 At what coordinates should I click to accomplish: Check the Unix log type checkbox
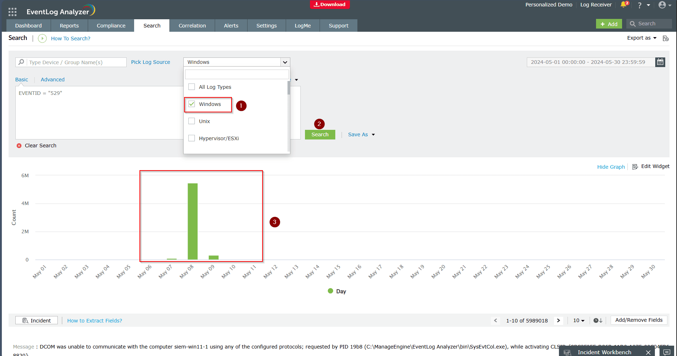[192, 121]
